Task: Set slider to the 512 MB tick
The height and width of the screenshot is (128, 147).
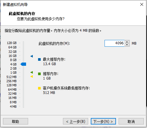Action: pos(23,77)
